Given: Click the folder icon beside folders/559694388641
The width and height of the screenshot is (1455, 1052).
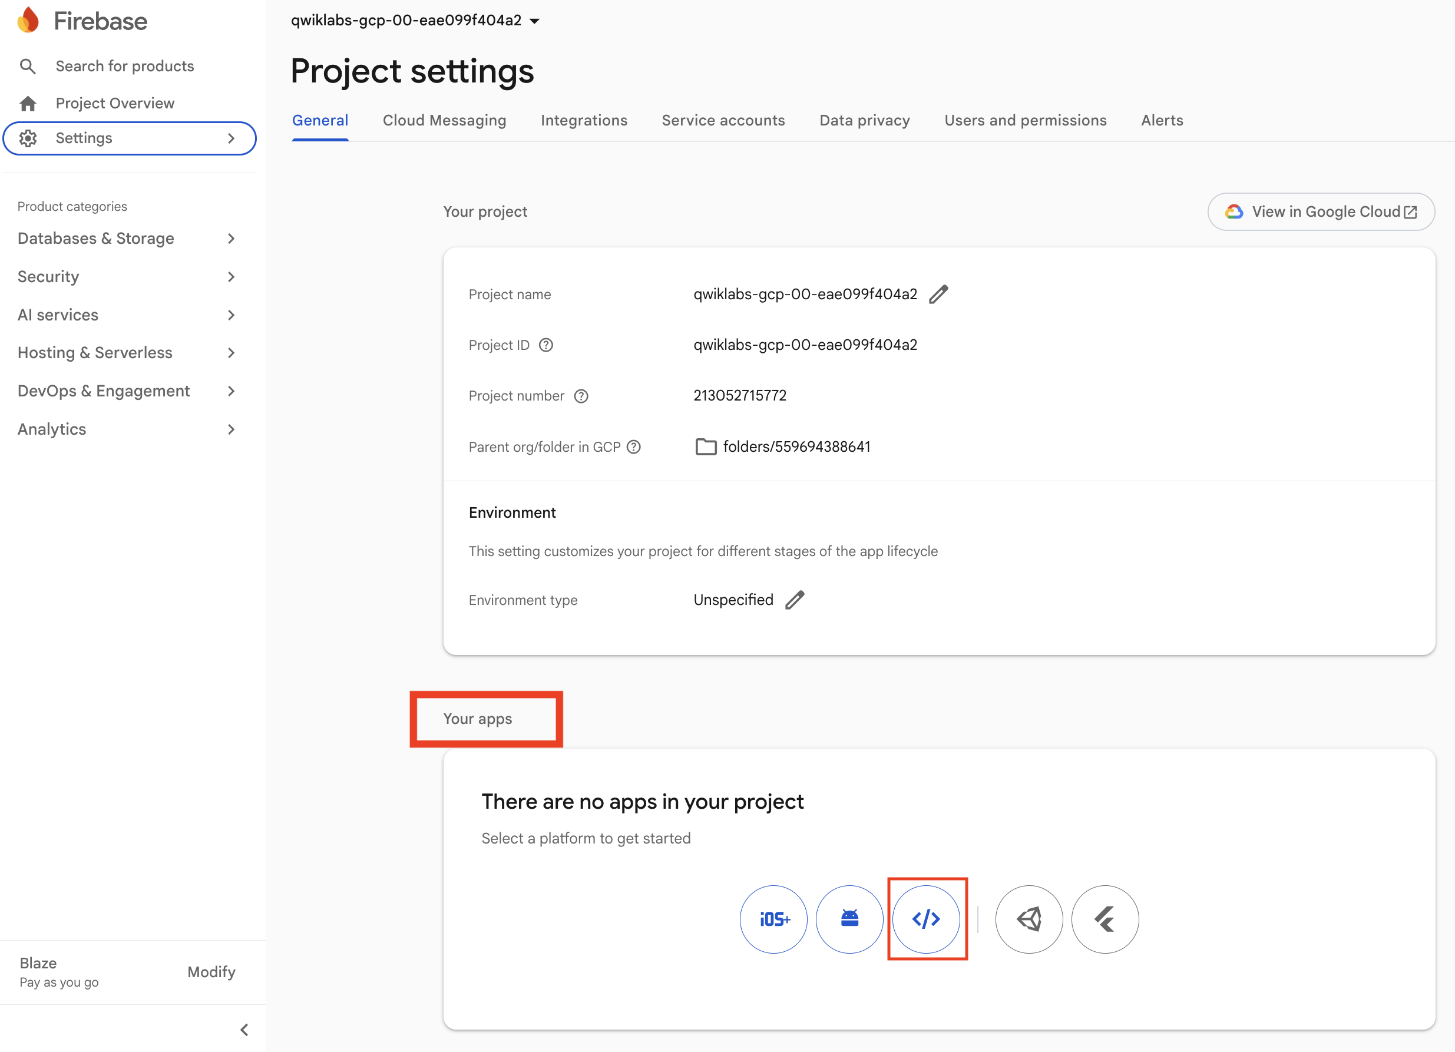Looking at the screenshot, I should 706,446.
